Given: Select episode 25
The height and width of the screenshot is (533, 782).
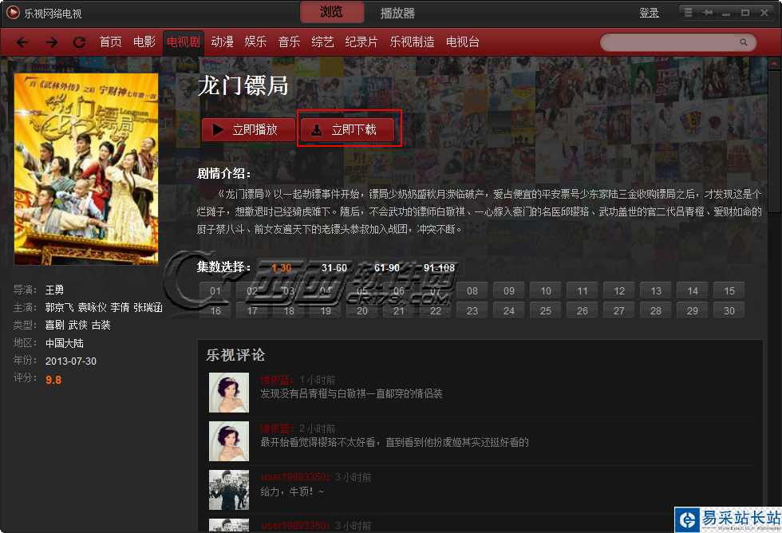Looking at the screenshot, I should pyautogui.click(x=546, y=310).
